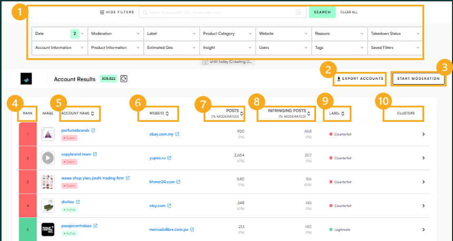Click the search field's saved-search icon
Viewport: 453px width, 241px height.
coord(298,12)
